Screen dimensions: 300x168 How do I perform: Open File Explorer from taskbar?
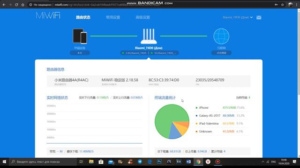(91, 162)
